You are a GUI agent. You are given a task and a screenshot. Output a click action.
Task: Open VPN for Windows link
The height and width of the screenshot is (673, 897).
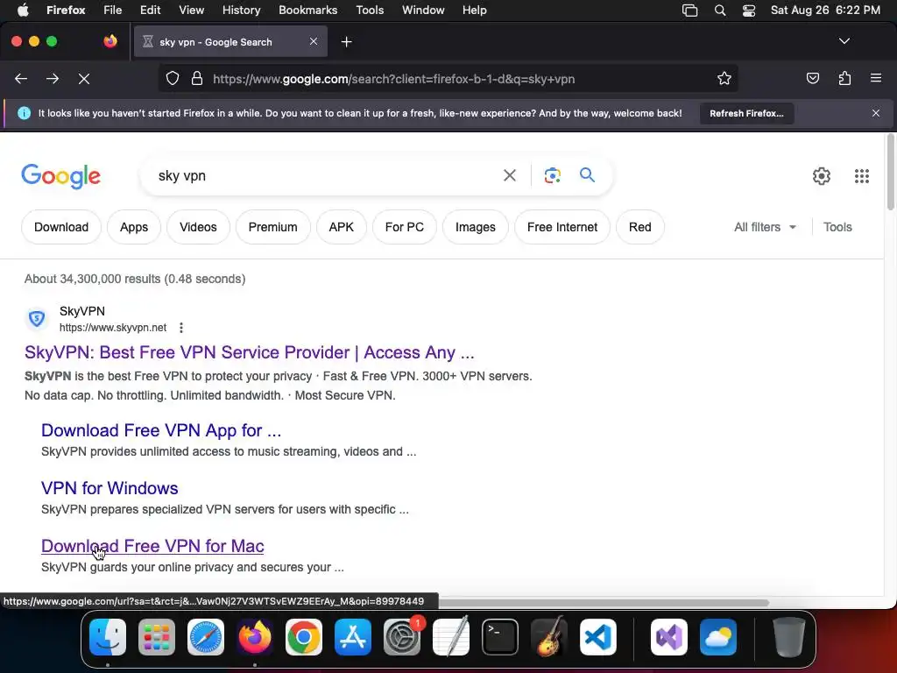109,488
